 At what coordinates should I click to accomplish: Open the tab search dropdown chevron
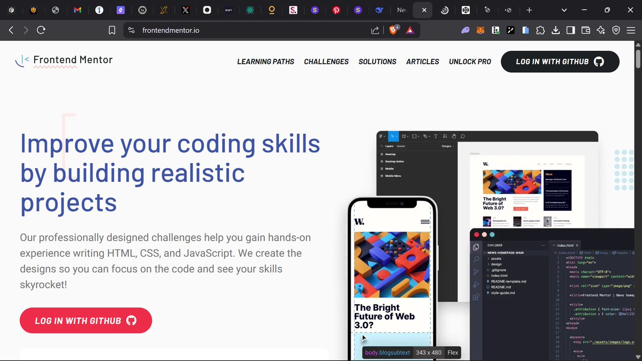click(x=564, y=10)
